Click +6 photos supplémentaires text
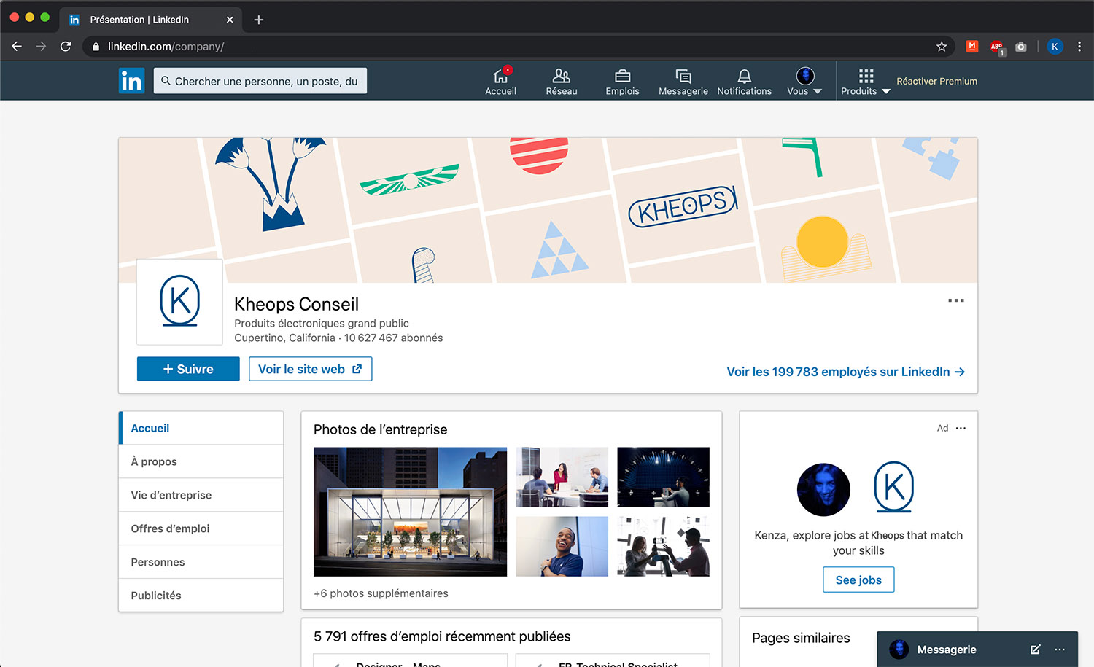 point(381,593)
